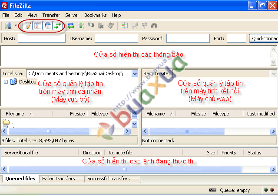
Task: Click the Port input field
Action: [236, 38]
